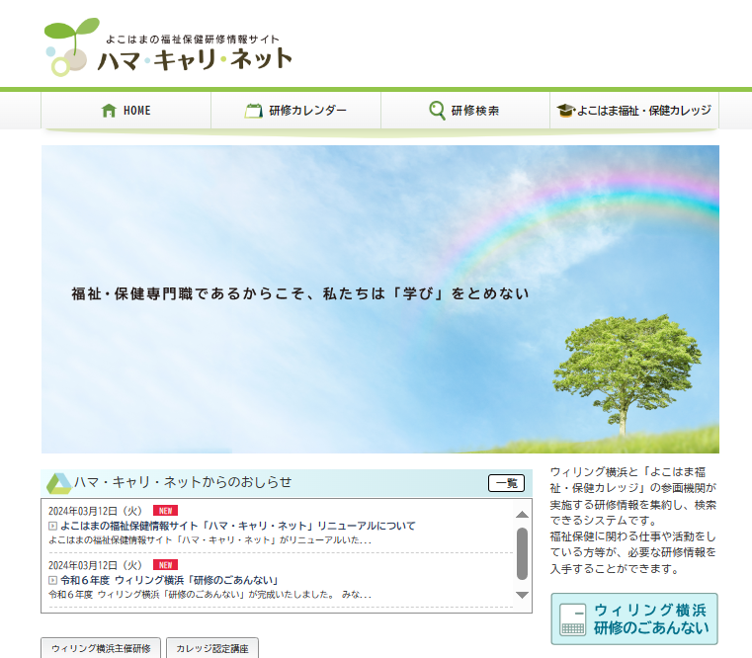Click the HOME house icon
This screenshot has width=752, height=658.
click(x=109, y=111)
